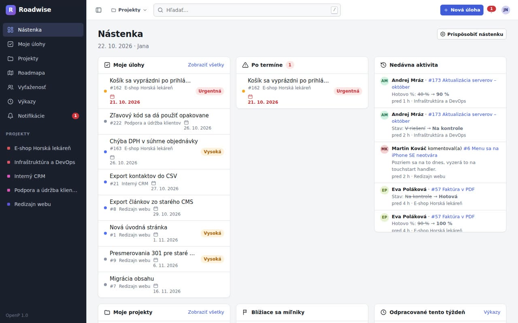Screen dimensions: 518x323
Task: Open #6 Menu sa na iPhone SE link
Action: 445,152
